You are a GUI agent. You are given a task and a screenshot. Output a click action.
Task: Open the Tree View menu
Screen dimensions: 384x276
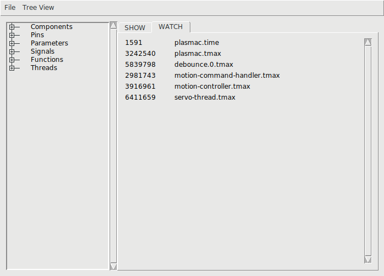click(x=38, y=8)
